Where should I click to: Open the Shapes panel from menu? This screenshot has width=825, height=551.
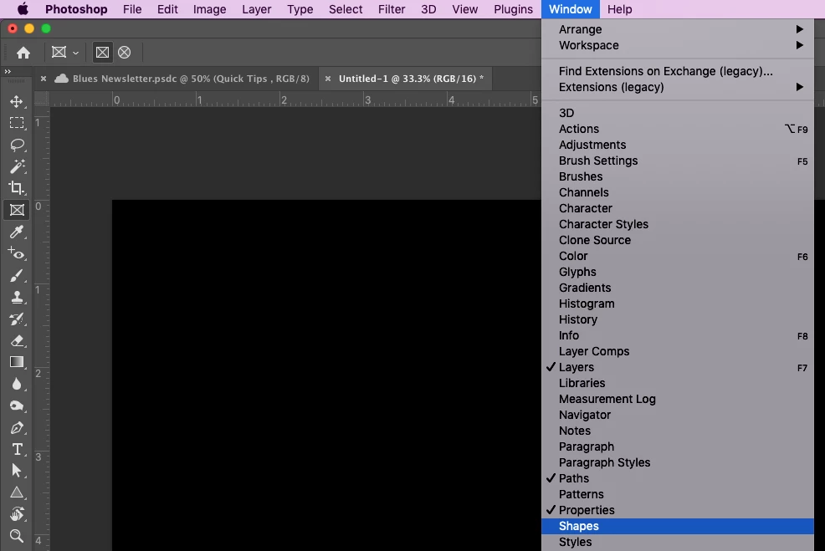point(678,526)
